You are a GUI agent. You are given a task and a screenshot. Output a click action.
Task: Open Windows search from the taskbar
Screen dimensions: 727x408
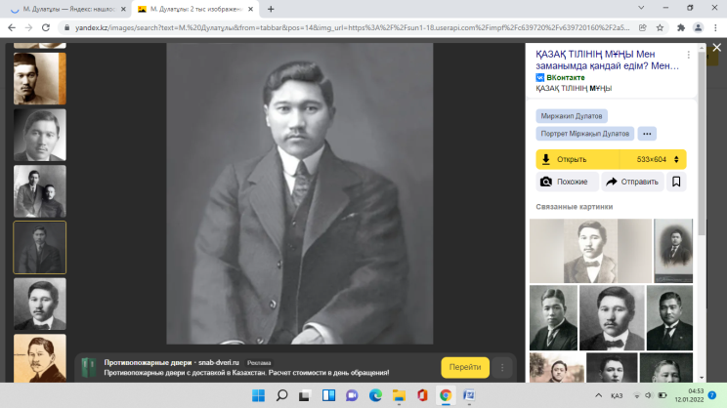tap(281, 395)
